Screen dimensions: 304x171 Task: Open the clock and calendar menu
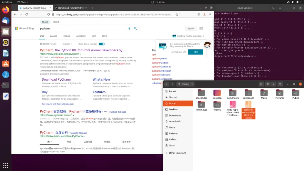(157, 2)
